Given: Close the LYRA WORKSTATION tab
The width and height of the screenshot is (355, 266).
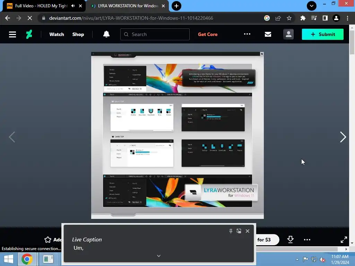Looking at the screenshot, I should [163, 6].
